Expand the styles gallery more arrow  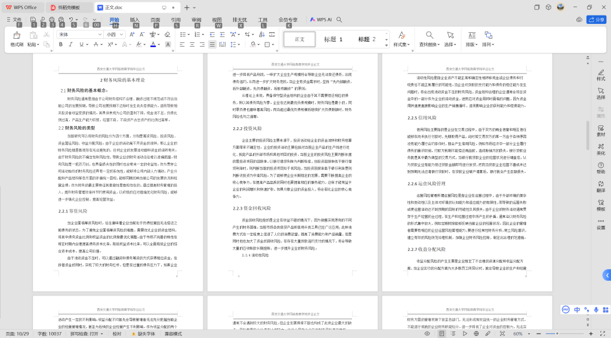tap(387, 45)
